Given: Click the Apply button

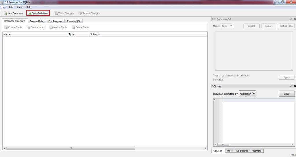Looking at the screenshot, I should [x=286, y=77].
